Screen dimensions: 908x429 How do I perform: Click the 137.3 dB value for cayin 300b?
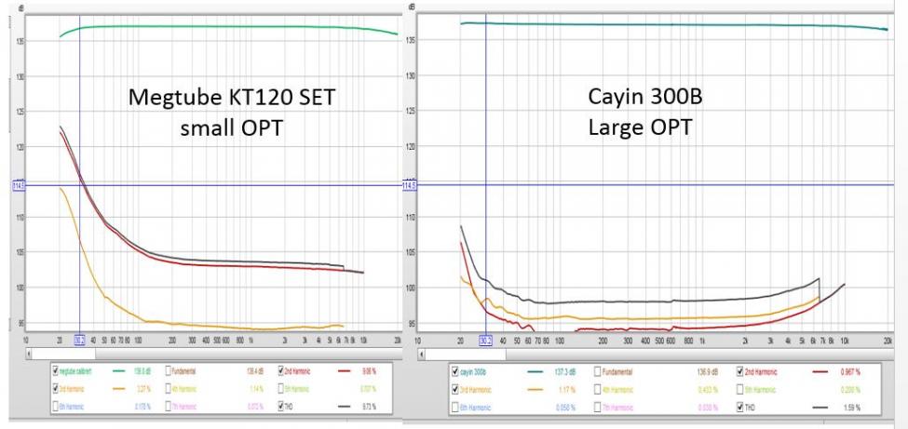pyautogui.click(x=565, y=371)
